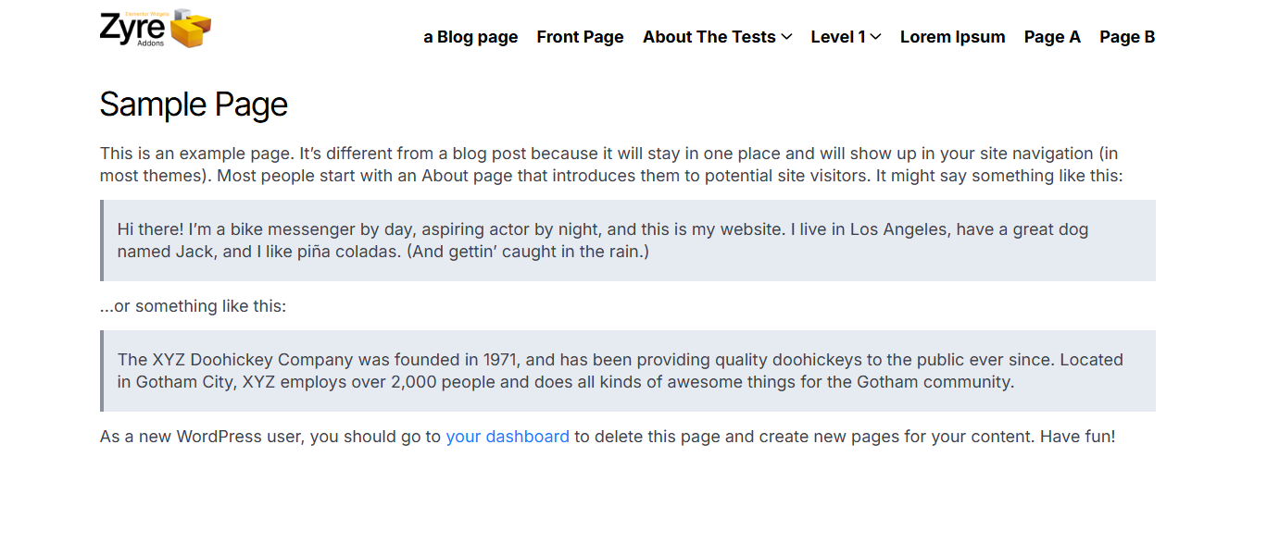This screenshot has width=1267, height=543.
Task: Follow the 'your dashboard' link
Action: tap(508, 437)
